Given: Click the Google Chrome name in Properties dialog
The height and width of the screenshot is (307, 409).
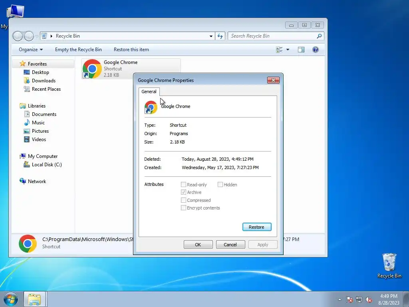Looking at the screenshot, I should [176, 106].
